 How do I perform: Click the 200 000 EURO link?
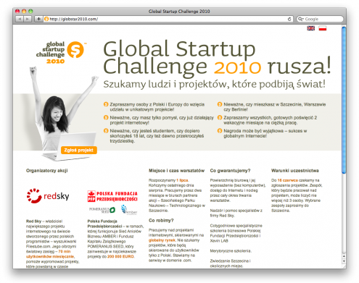(x=120, y=256)
